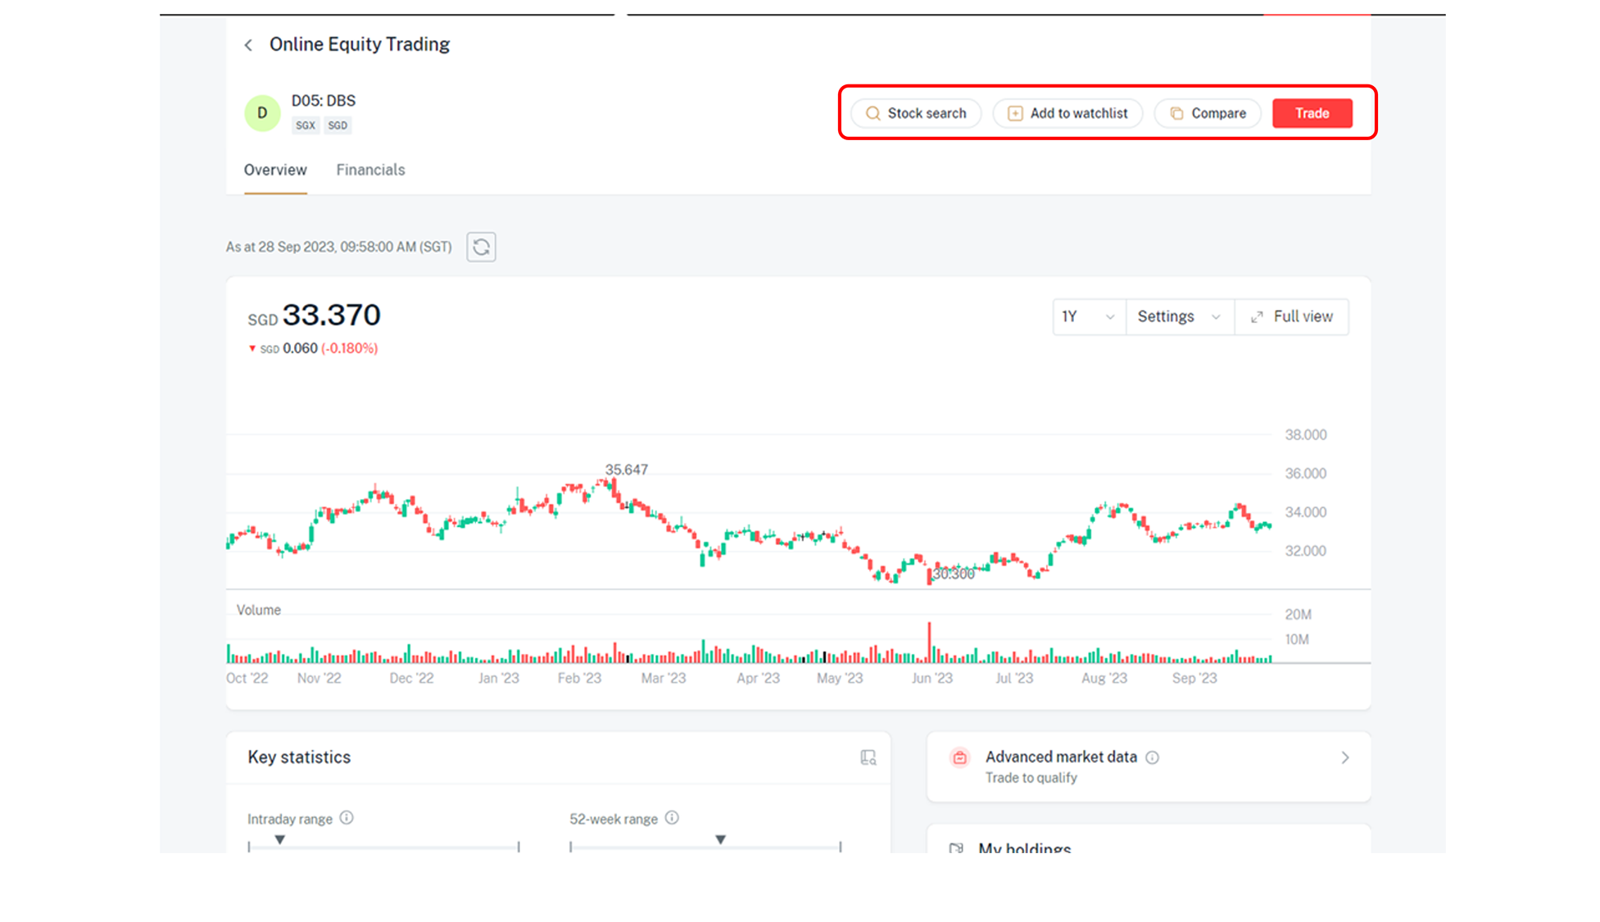Show 52-week range info tooltip
The width and height of the screenshot is (1600, 922).
[672, 818]
